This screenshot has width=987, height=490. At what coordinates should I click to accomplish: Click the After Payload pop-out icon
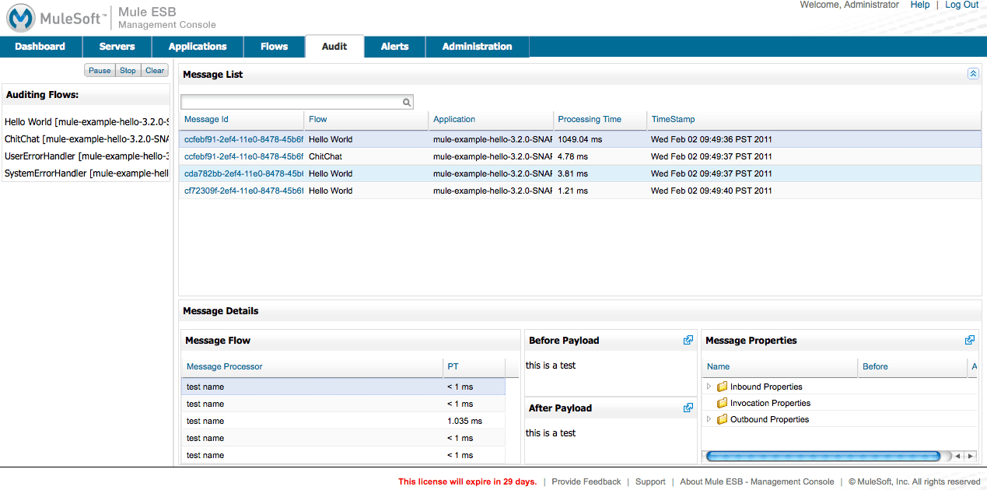pyautogui.click(x=688, y=408)
